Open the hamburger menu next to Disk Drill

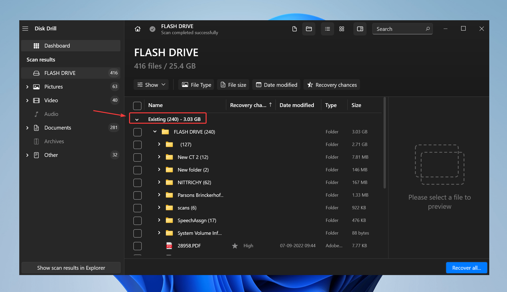pos(25,29)
